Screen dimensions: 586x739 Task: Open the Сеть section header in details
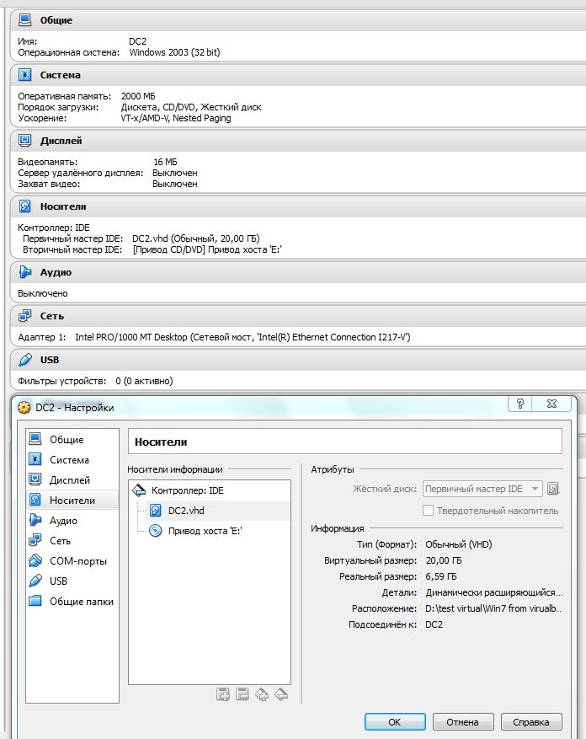[298, 316]
